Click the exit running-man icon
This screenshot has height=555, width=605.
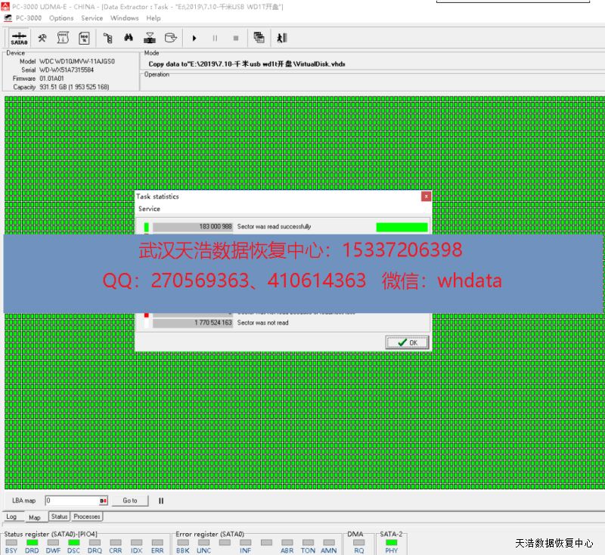click(281, 38)
